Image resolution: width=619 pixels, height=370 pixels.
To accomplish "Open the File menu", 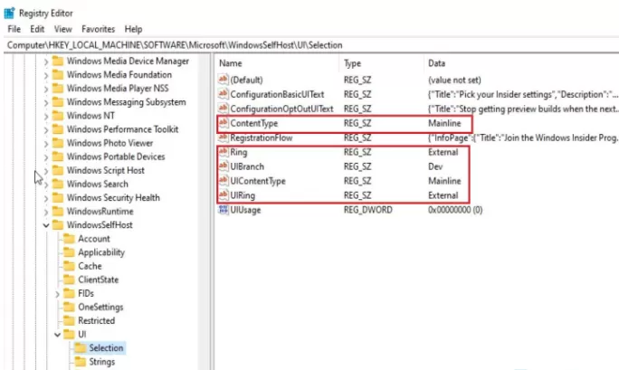I will point(14,29).
